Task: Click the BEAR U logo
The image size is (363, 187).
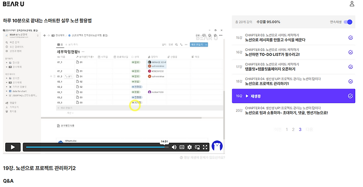Action: pos(14,4)
